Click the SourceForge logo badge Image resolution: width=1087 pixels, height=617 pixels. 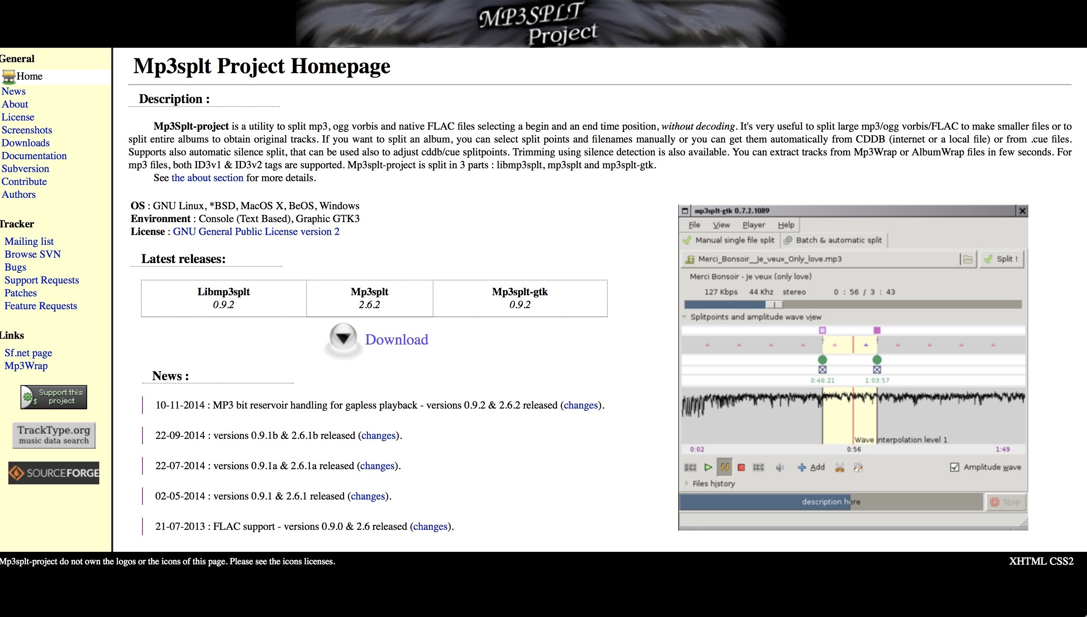[x=54, y=473]
